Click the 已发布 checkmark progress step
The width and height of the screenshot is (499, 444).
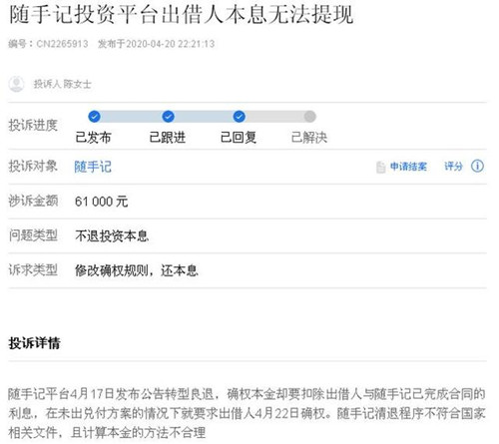point(94,117)
